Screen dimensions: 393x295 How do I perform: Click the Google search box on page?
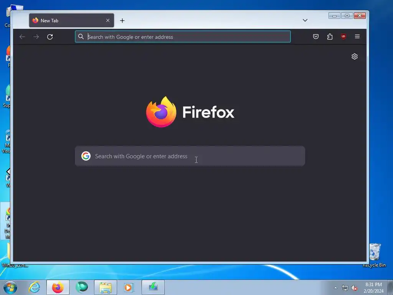(x=190, y=156)
